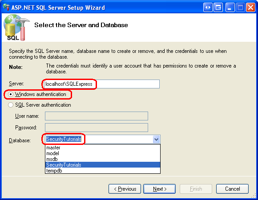Click the Database: label
258x200 pixels.
[x=20, y=140]
